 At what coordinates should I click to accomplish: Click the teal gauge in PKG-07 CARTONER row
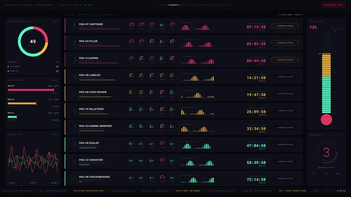162,25
